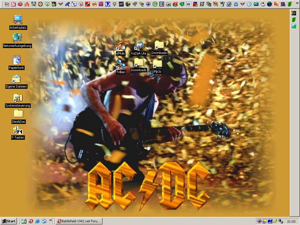Click the Start button
Screen dimensions: 300x225
pyautogui.click(x=8, y=221)
